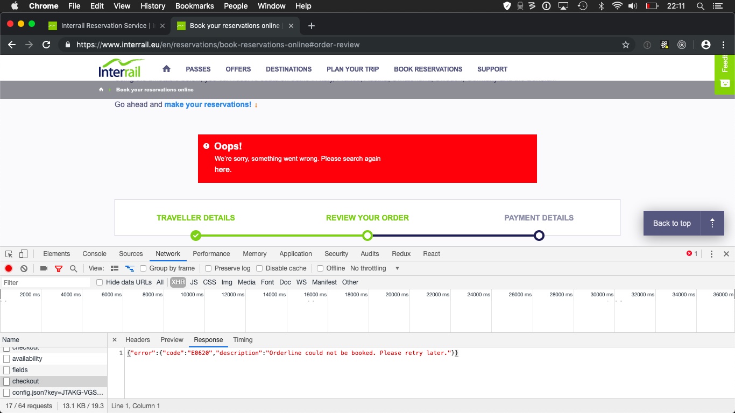
Task: Bookmark this page with the star icon
Action: click(626, 45)
